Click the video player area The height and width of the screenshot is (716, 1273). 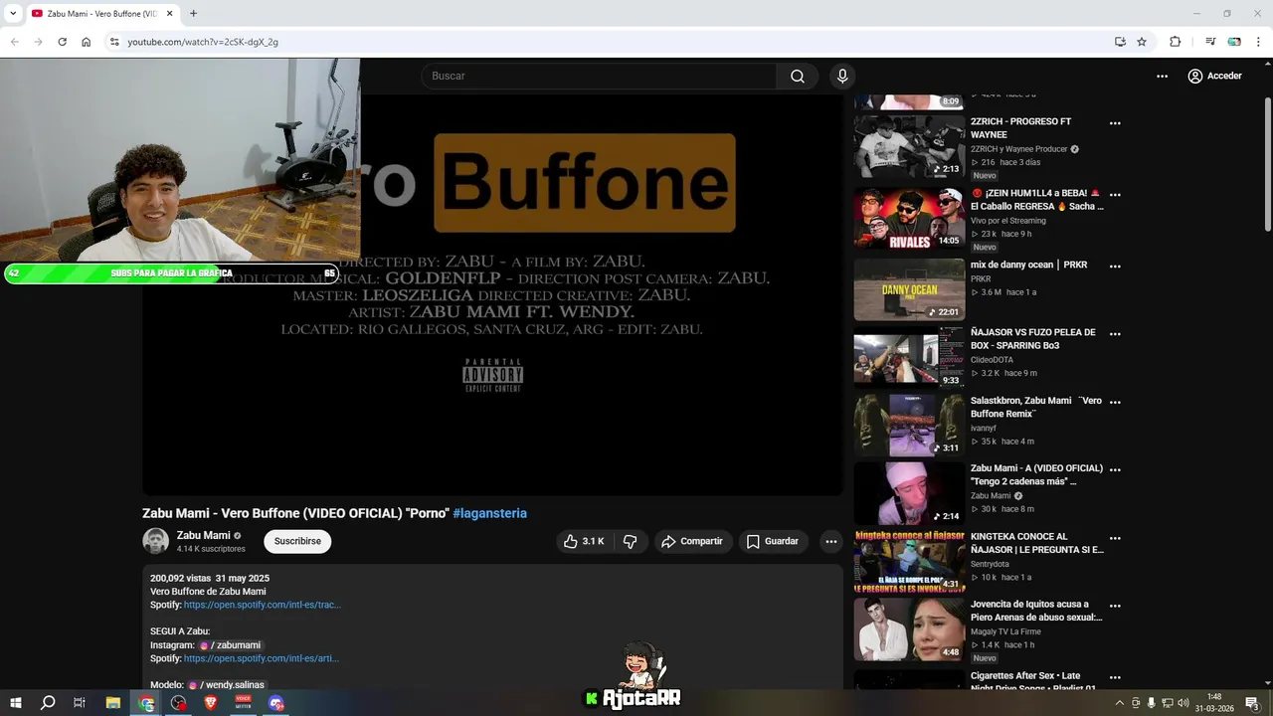tap(492, 293)
